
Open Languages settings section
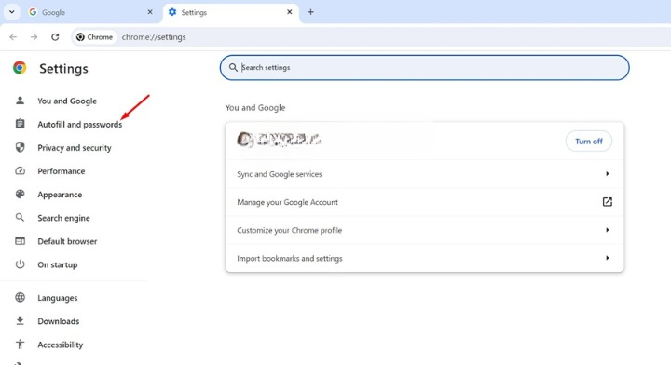coord(58,298)
